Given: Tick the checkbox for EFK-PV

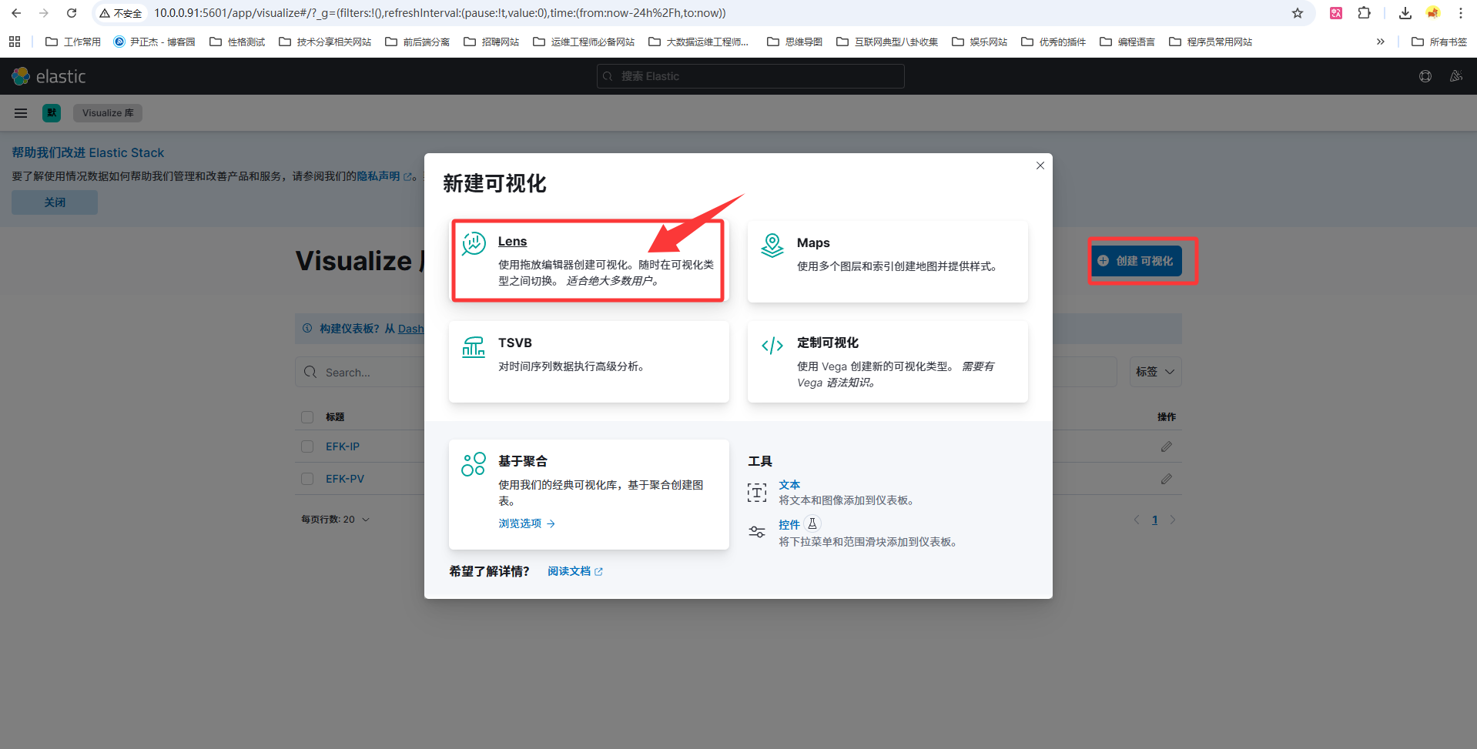Looking at the screenshot, I should coord(307,479).
